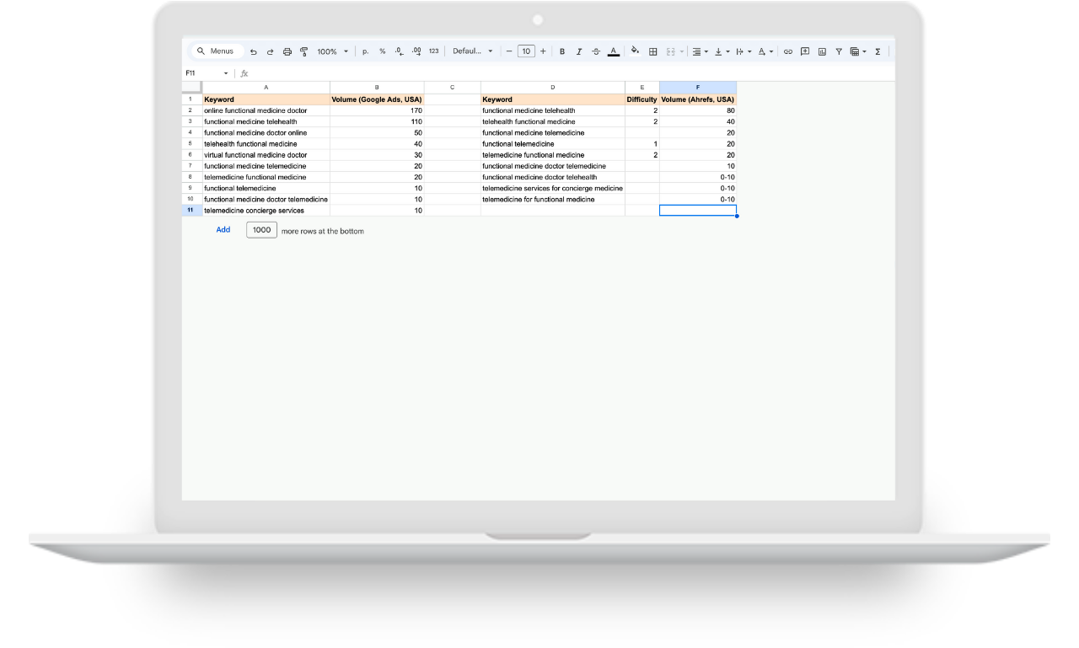Create a filter

(x=839, y=51)
